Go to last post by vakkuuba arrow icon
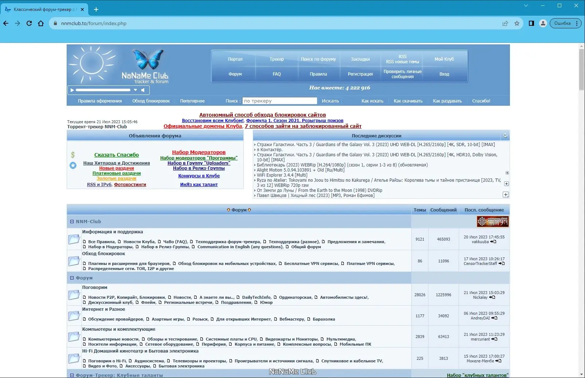This screenshot has width=585, height=378. click(x=493, y=242)
